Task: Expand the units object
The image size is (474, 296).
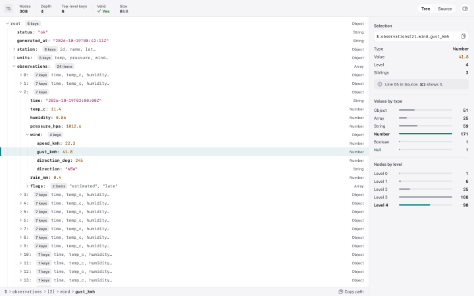Action: [x=14, y=58]
